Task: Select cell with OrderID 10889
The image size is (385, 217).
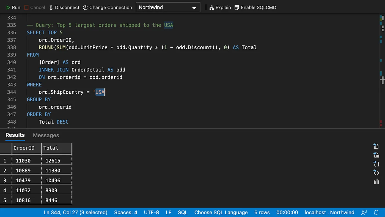Action: pos(27,170)
